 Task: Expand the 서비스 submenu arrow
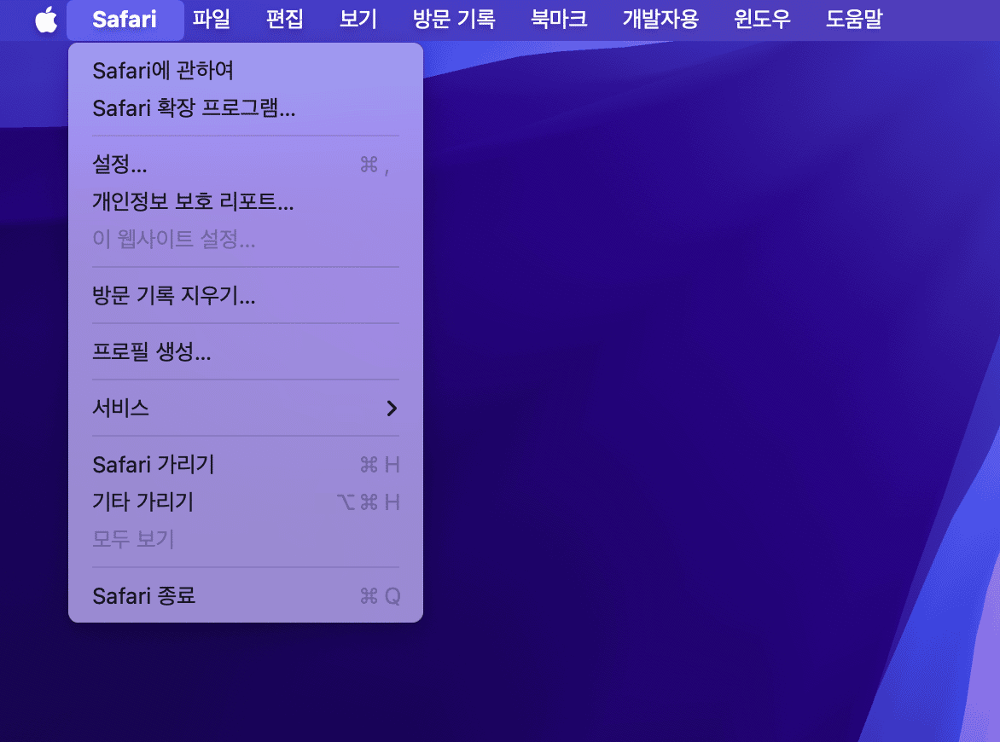pyautogui.click(x=391, y=409)
